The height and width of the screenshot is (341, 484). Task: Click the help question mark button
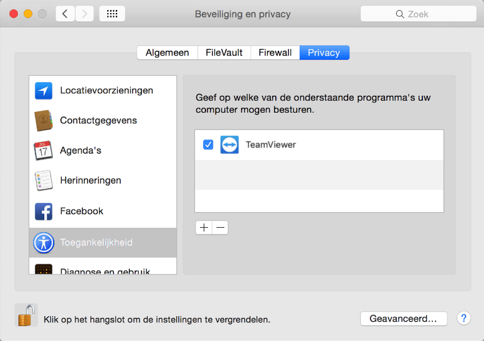coord(463,319)
